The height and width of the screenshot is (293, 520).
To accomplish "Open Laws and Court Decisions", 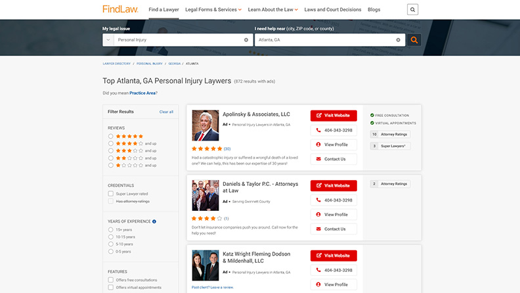I will coord(333,10).
